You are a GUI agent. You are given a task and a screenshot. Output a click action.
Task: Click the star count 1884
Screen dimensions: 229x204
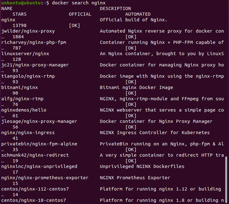point(18,37)
